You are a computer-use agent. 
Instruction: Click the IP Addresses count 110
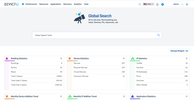(186, 72)
